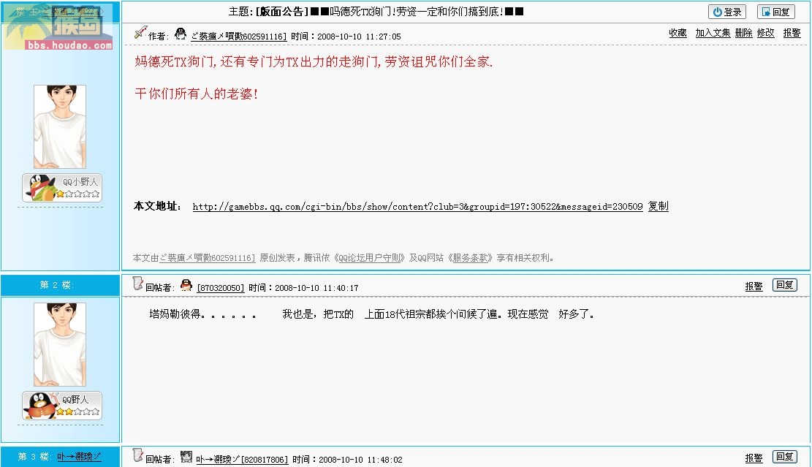Click the post title text after 主题
This screenshot has width=812, height=467.
(390, 12)
